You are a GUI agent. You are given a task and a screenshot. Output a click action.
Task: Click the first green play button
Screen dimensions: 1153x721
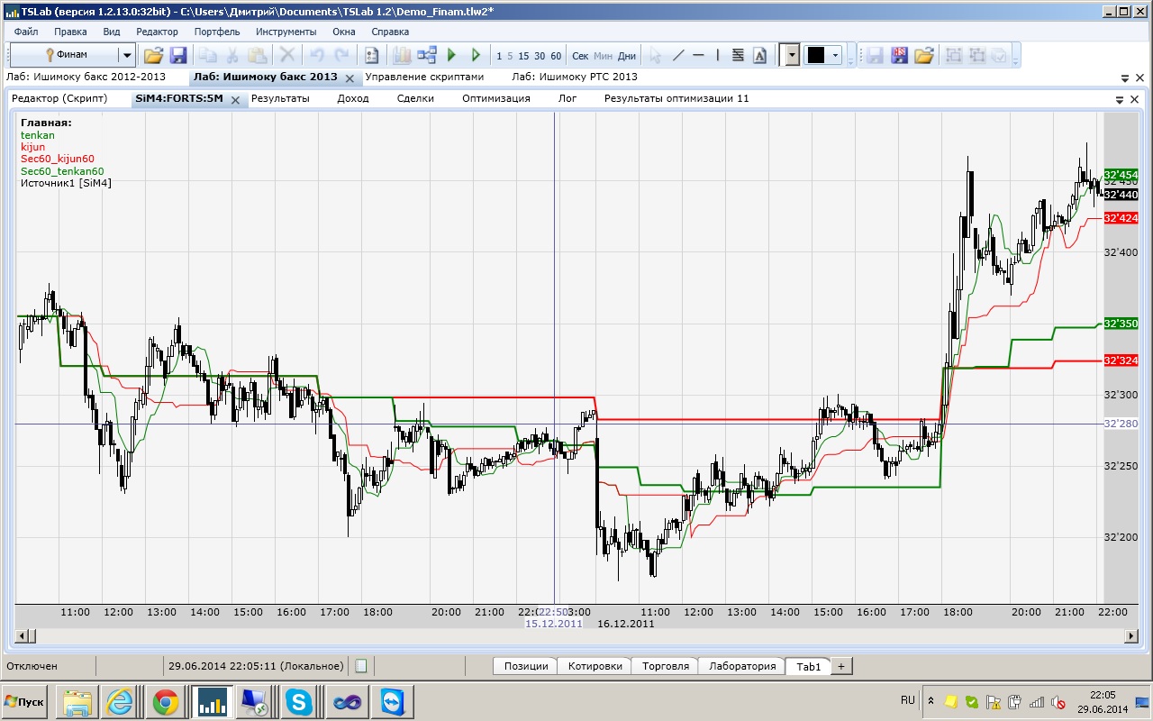click(x=452, y=55)
